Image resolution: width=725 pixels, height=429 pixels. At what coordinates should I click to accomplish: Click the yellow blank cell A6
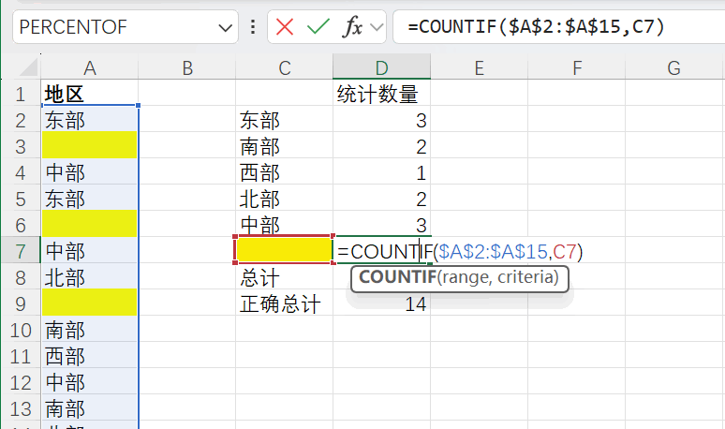(90, 224)
